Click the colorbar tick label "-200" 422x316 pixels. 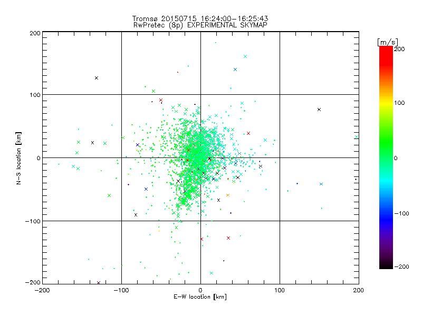[x=401, y=266]
